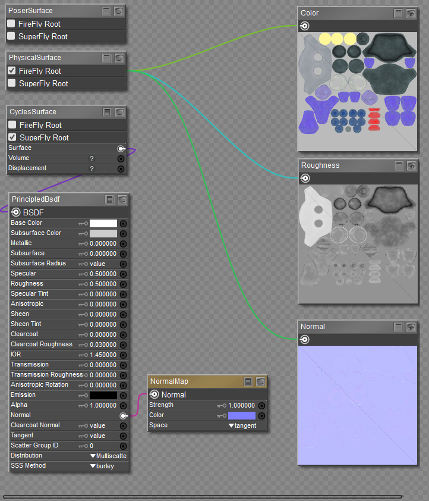
Task: Uncheck SuperFly Root on CyclesSurface
Action: pyautogui.click(x=12, y=137)
